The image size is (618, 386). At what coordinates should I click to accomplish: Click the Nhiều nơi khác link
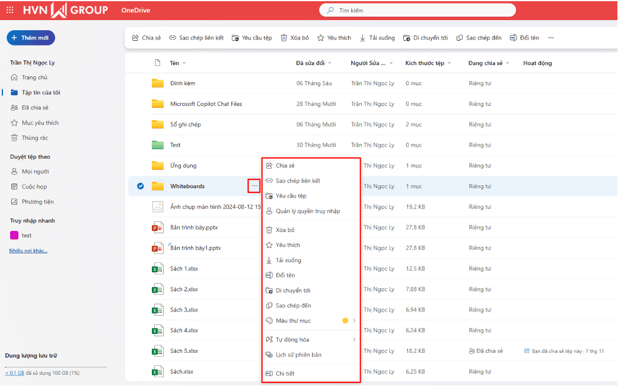pyautogui.click(x=28, y=250)
